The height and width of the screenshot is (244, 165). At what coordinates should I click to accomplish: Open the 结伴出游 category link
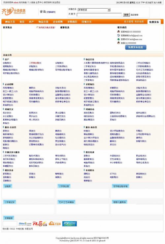(141, 113)
